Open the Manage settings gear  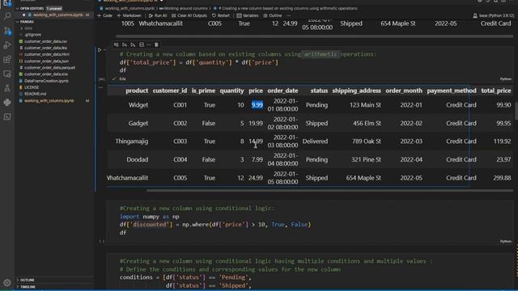[x=7, y=282]
